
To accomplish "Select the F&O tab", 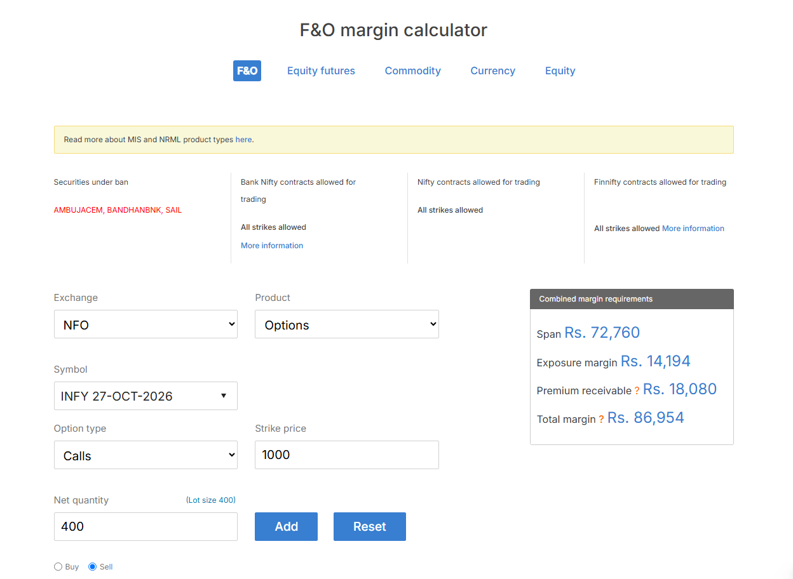I will click(247, 70).
